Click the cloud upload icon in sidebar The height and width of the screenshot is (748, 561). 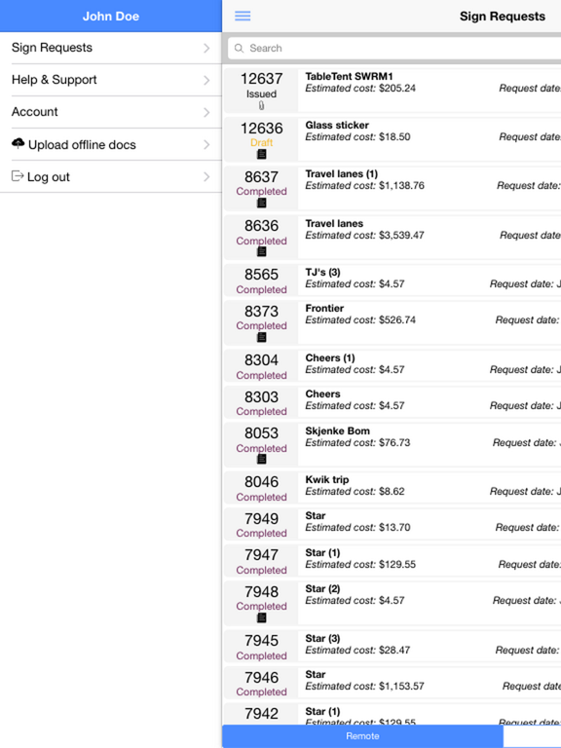[19, 143]
